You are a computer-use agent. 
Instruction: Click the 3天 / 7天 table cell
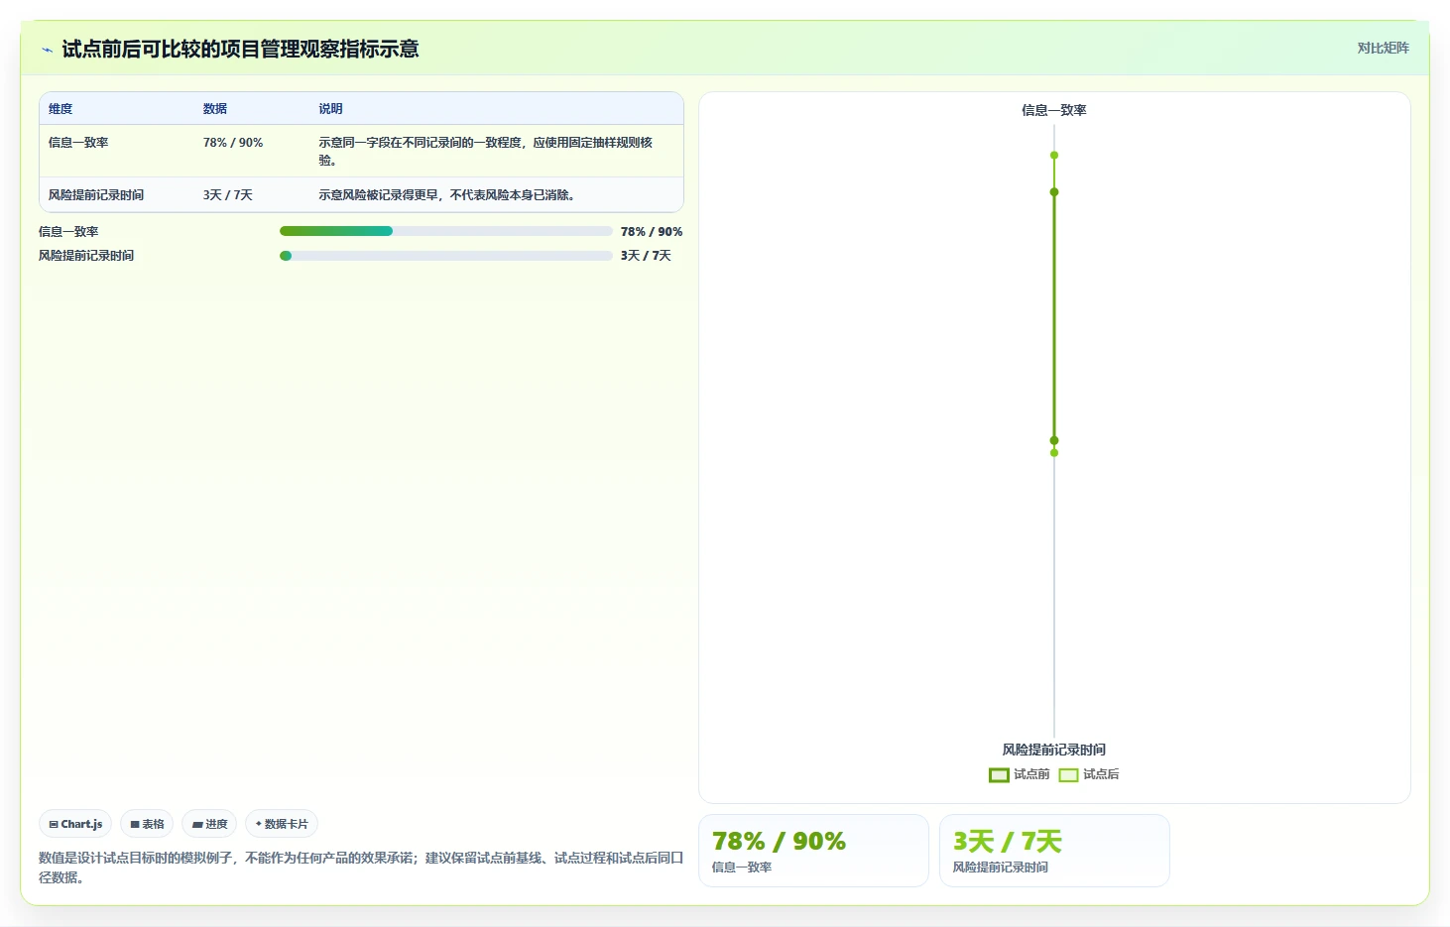click(228, 195)
